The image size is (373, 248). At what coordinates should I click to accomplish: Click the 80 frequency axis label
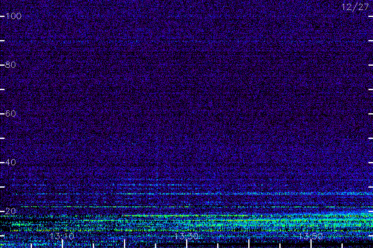click(x=10, y=65)
